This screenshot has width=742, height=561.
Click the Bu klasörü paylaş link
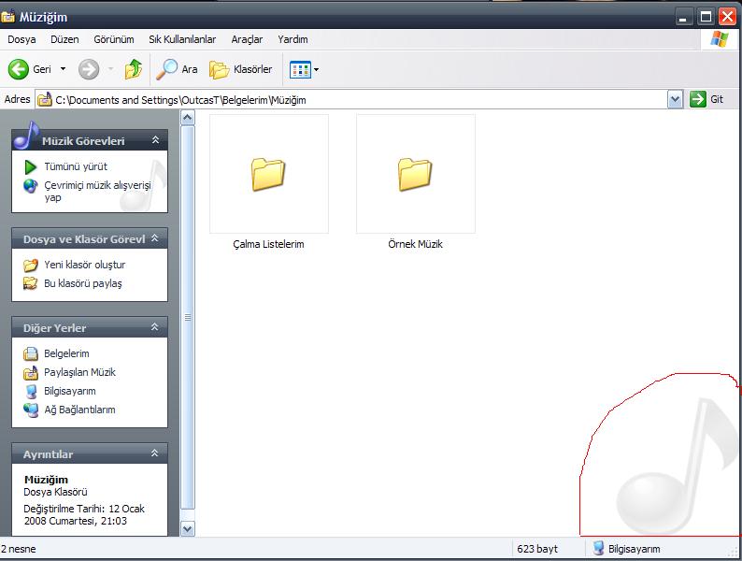(83, 283)
